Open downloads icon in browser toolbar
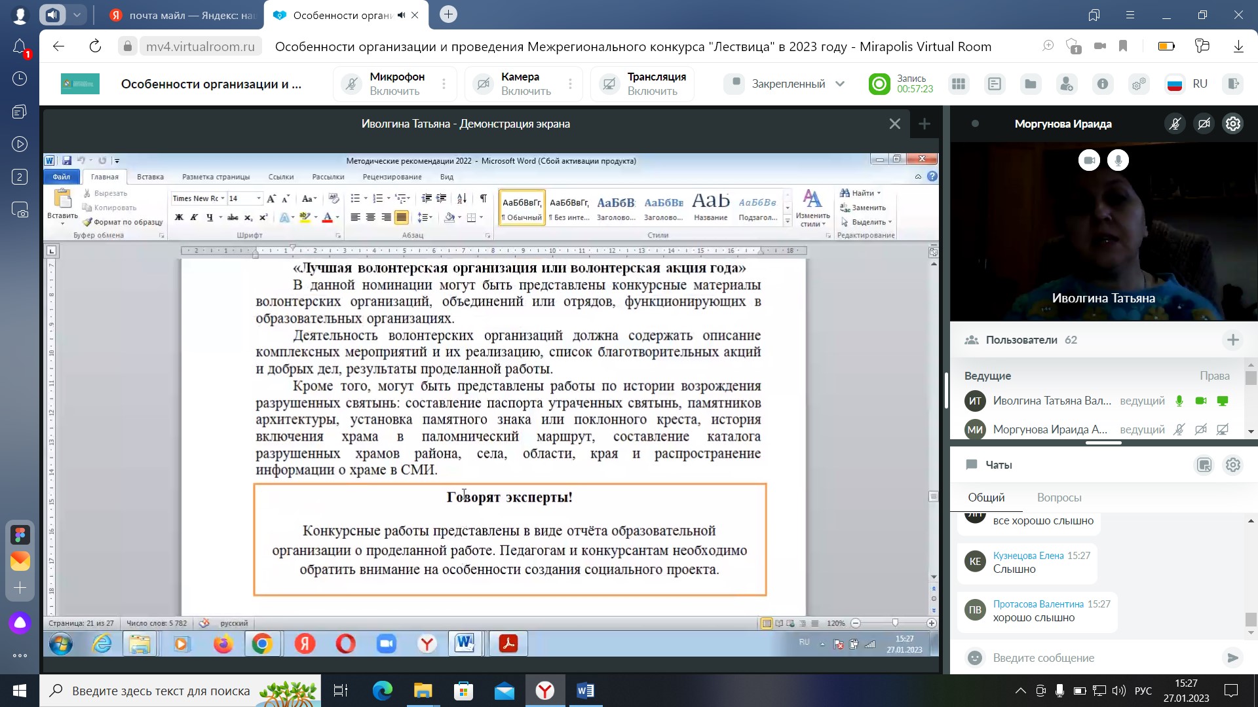Viewport: 1258px width, 707px height. (x=1238, y=46)
